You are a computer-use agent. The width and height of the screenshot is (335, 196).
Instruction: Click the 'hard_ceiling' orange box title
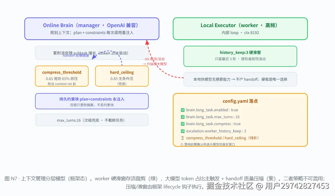[x=122, y=72]
